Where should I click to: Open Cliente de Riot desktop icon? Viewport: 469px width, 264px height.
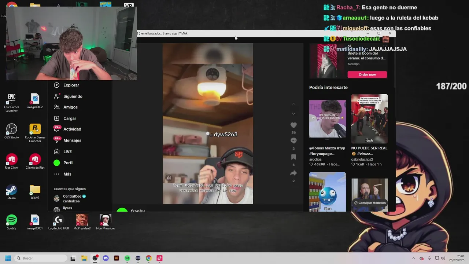tap(35, 161)
